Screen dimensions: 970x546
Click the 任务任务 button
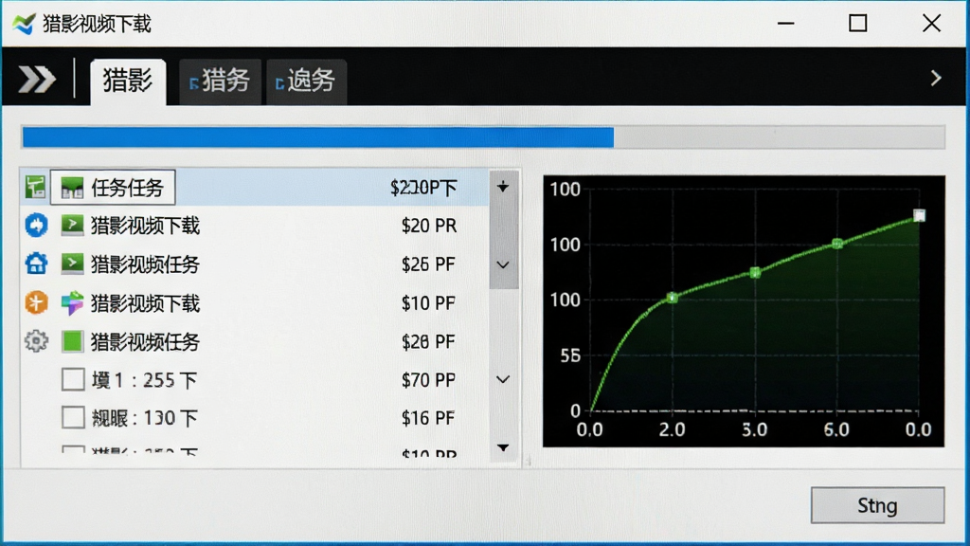[113, 187]
